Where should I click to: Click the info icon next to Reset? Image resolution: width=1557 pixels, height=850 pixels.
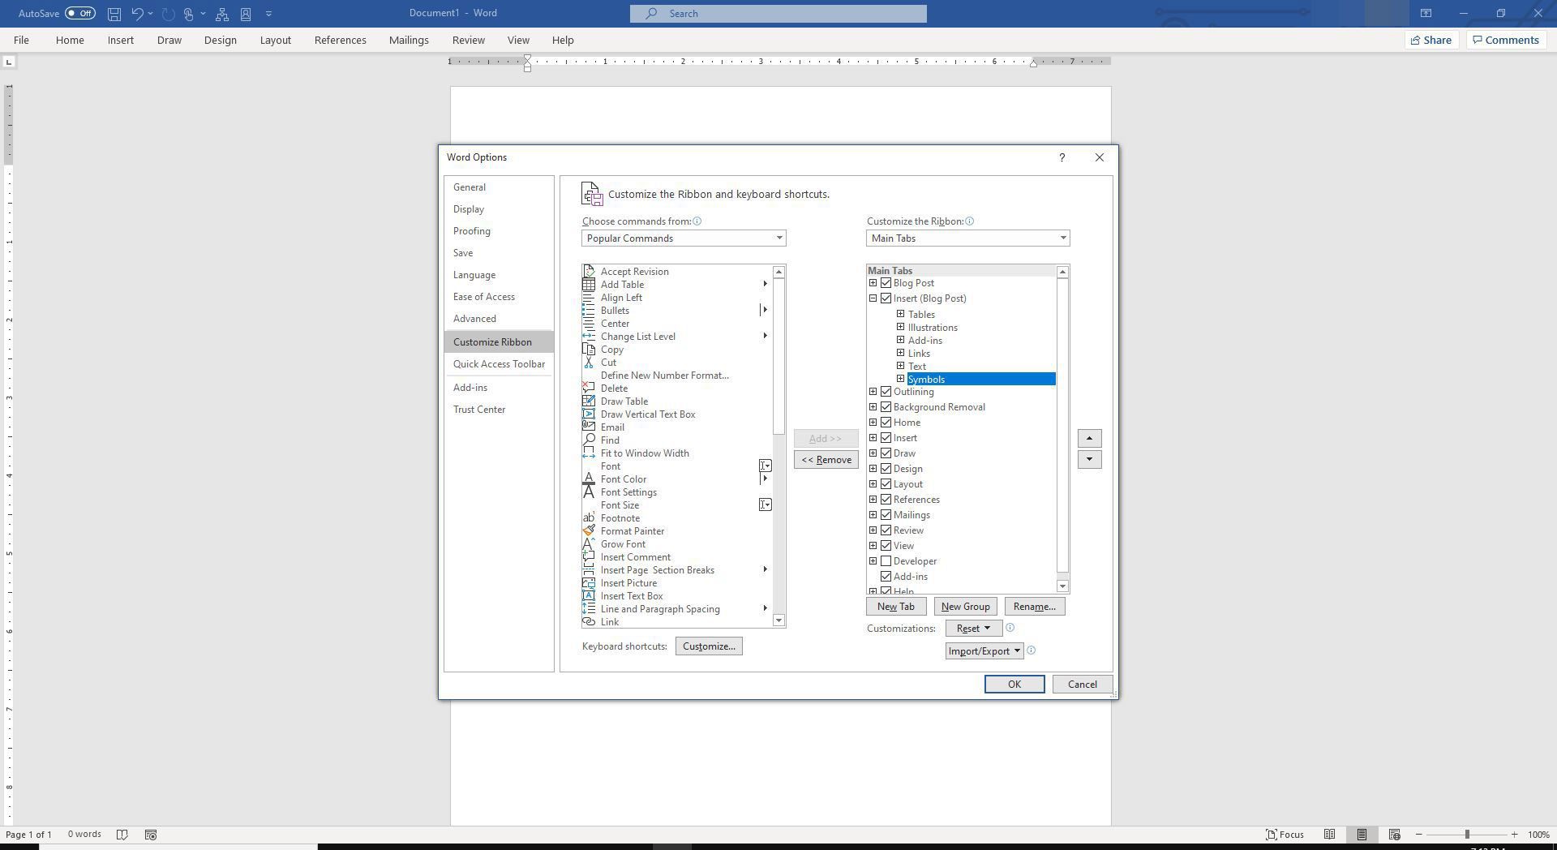[1010, 628]
